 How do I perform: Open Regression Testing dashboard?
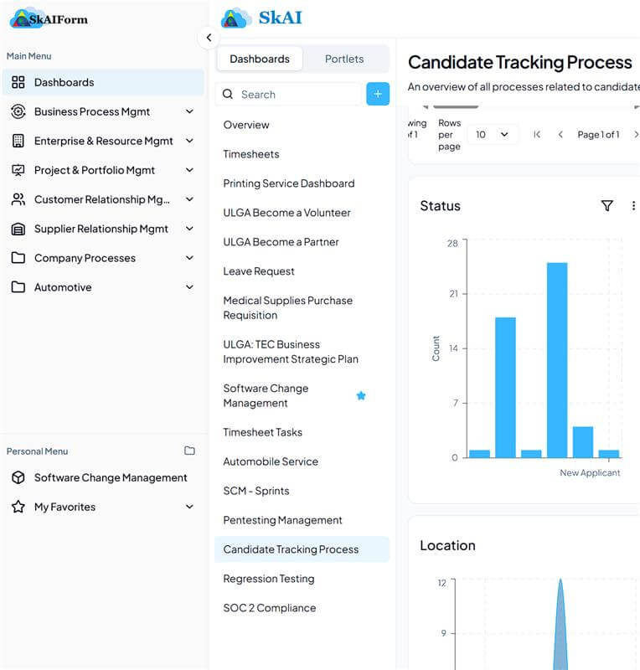(x=269, y=579)
